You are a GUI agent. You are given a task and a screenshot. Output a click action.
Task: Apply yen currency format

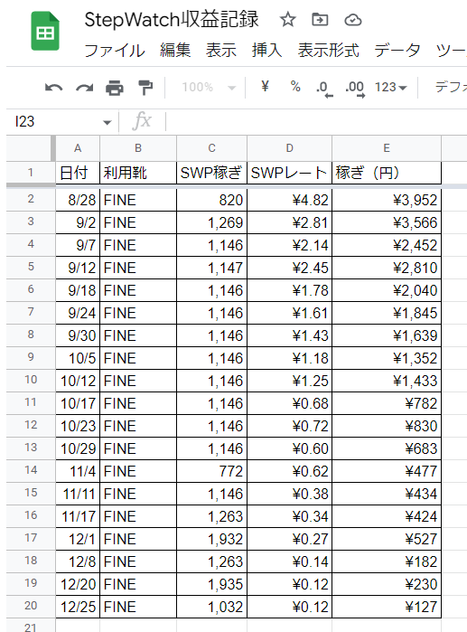click(265, 86)
